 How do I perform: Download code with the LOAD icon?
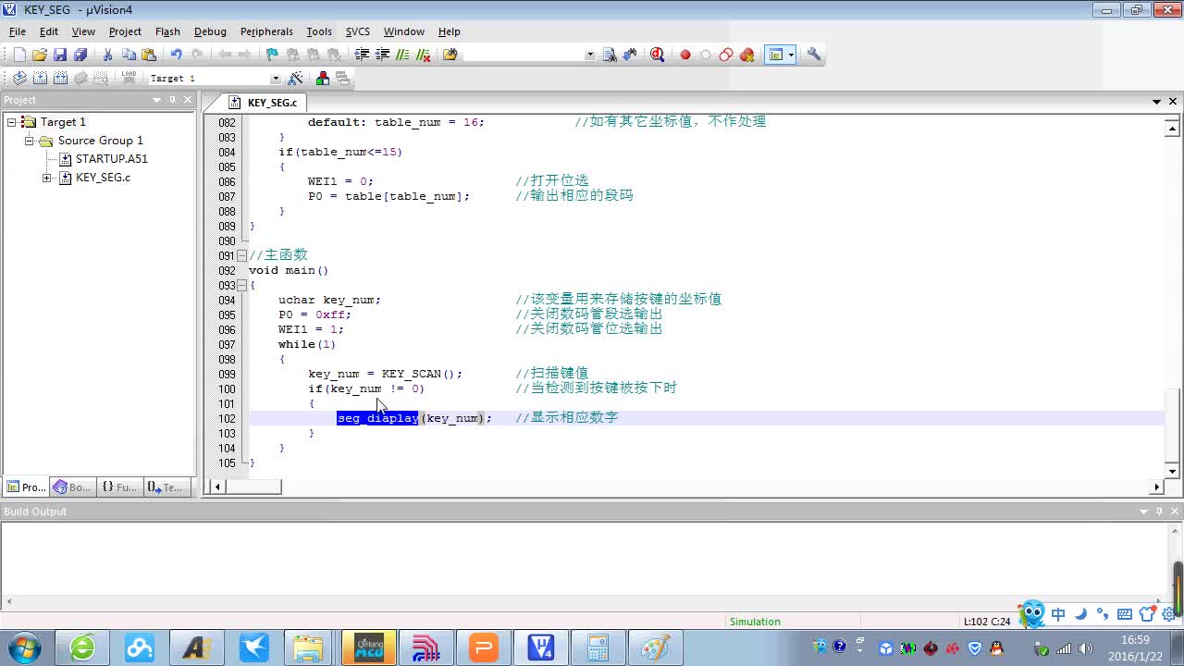129,79
